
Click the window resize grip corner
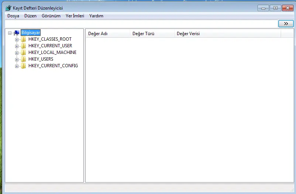click(x=292, y=190)
